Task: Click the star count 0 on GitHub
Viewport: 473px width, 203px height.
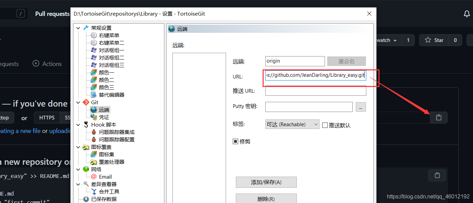Action: click(455, 40)
